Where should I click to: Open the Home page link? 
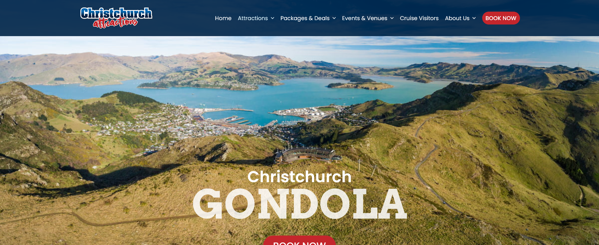click(x=223, y=18)
